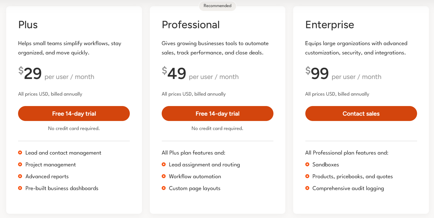Click the orange bullet beside Sandboxes
This screenshot has width=434, height=218.
307,164
